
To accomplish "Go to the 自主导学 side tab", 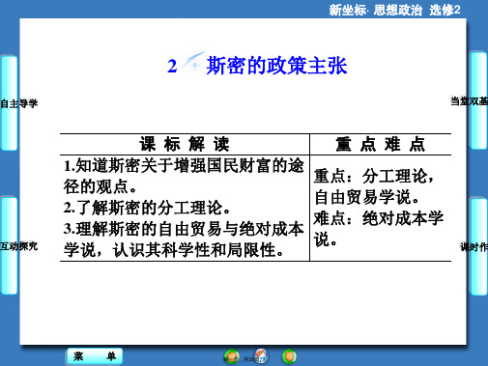I will pyautogui.click(x=10, y=103).
